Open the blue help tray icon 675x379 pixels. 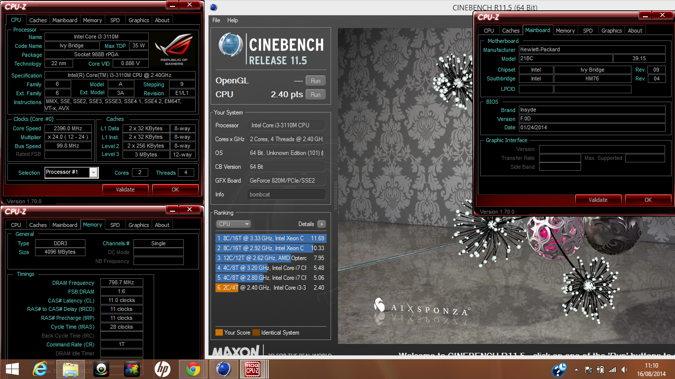click(559, 369)
